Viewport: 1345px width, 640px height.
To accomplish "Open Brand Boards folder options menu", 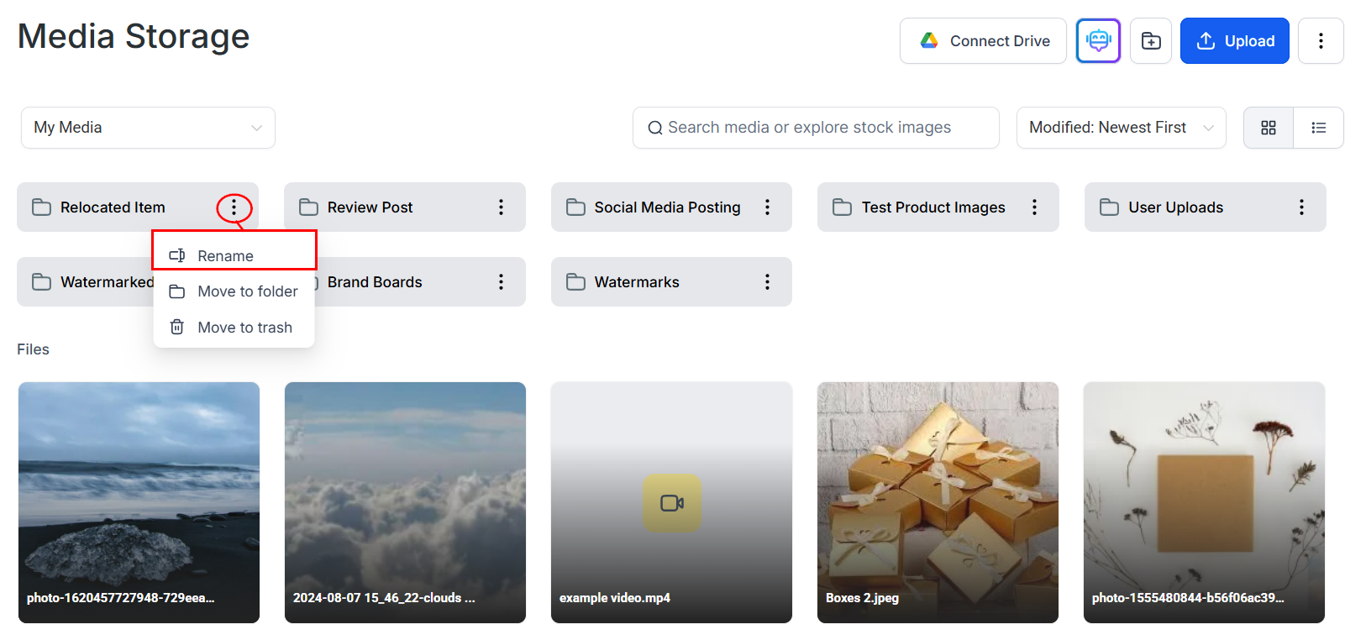I will coord(501,282).
